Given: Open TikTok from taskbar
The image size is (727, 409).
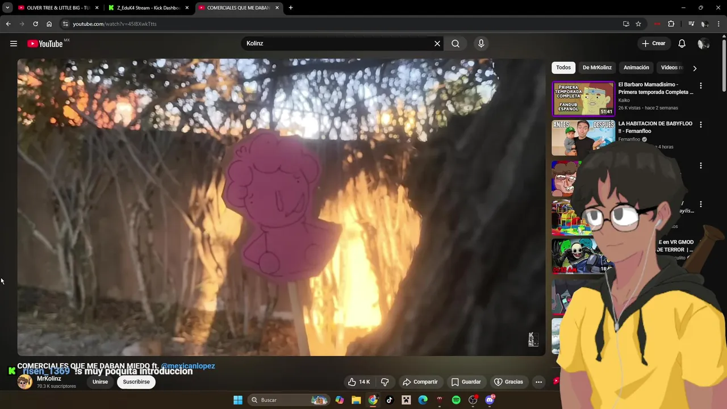Looking at the screenshot, I should click(389, 400).
